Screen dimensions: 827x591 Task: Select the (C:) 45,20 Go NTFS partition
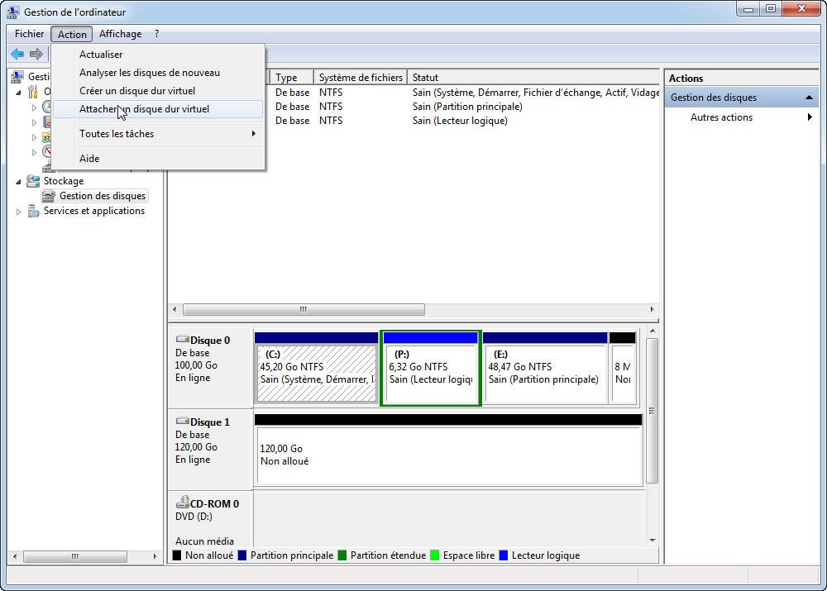(317, 368)
